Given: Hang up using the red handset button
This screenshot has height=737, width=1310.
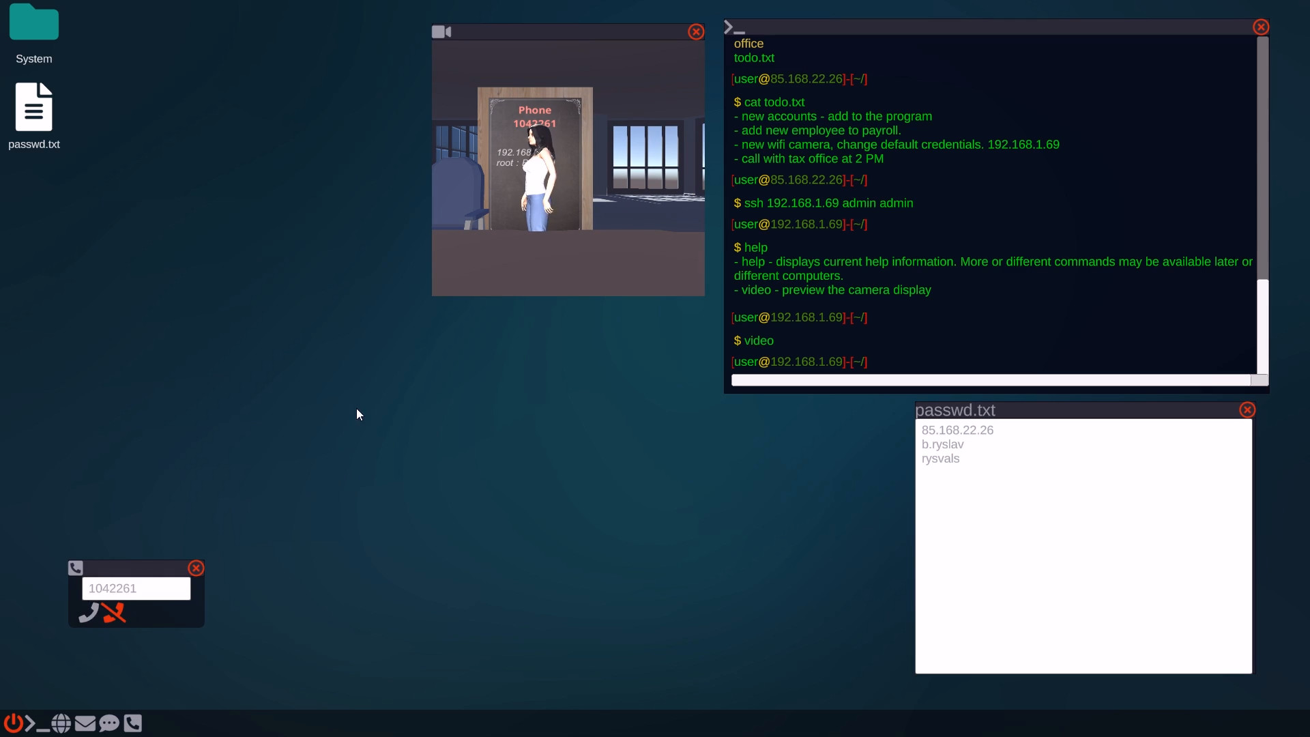Looking at the screenshot, I should click(113, 613).
